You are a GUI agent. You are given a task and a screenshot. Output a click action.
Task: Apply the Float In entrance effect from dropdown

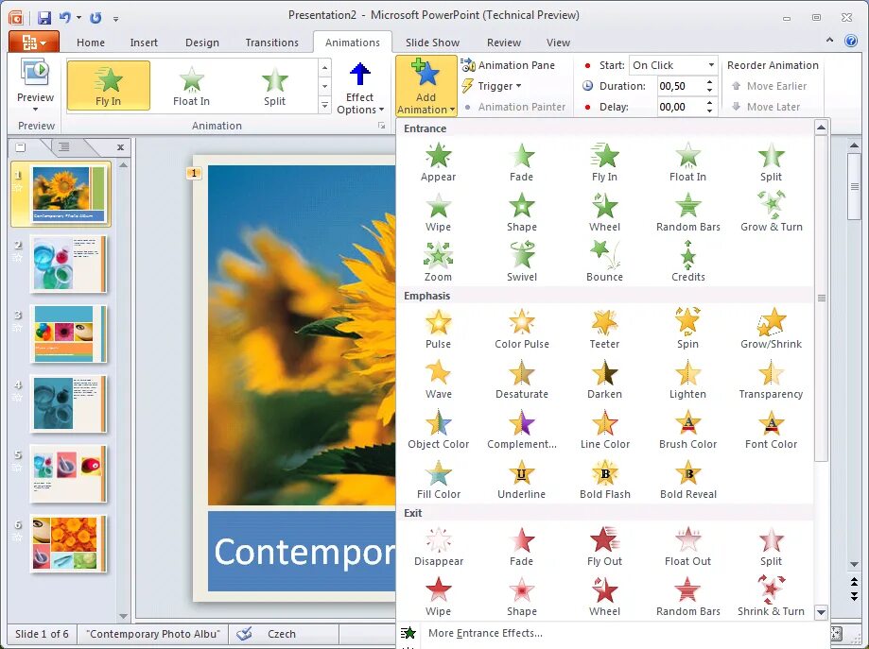(687, 162)
